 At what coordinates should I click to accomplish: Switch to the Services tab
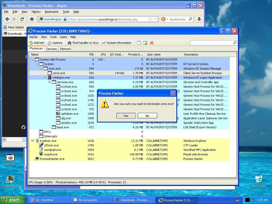[x=52, y=49]
